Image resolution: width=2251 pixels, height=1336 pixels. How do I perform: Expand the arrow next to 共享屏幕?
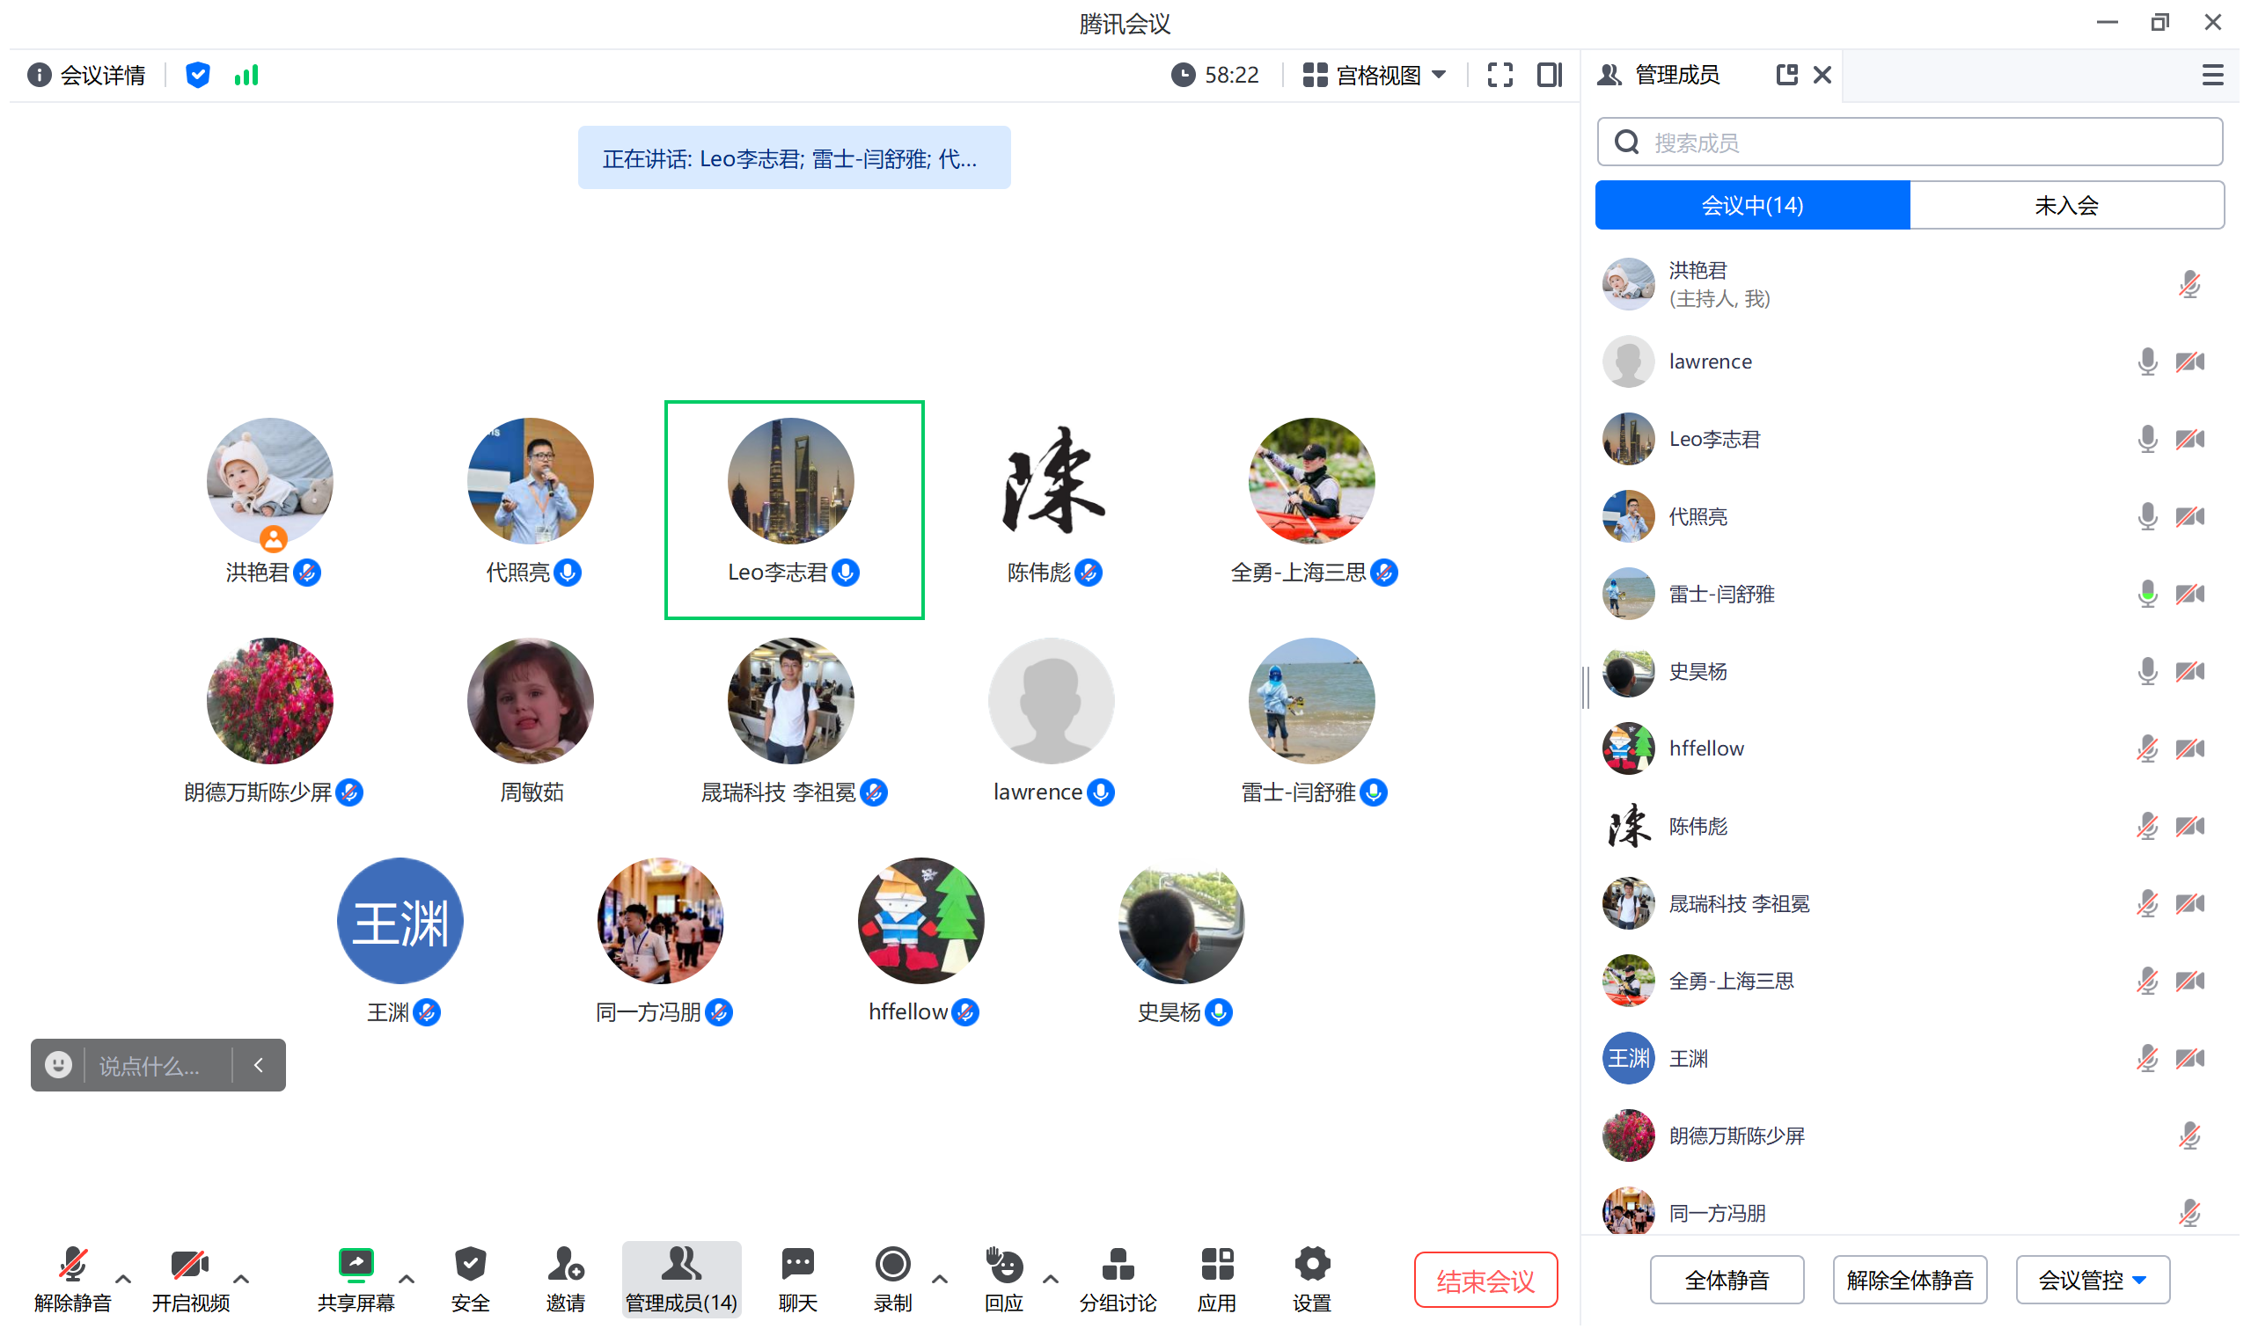[x=407, y=1278]
